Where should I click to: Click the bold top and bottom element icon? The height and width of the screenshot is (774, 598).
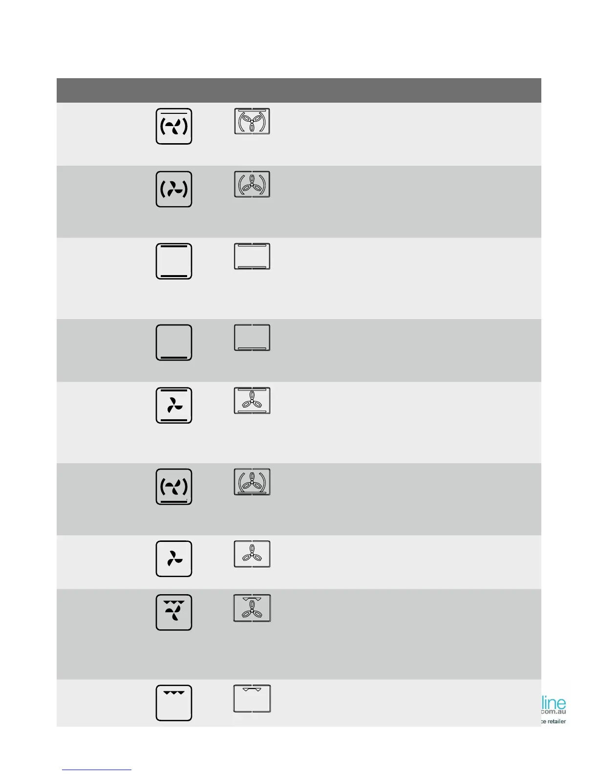click(173, 261)
